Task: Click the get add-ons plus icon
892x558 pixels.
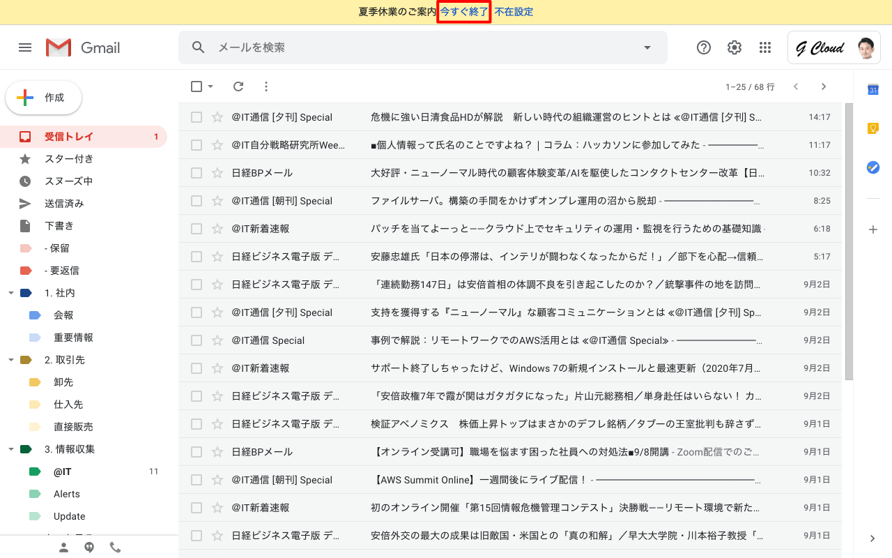Action: 872,229
